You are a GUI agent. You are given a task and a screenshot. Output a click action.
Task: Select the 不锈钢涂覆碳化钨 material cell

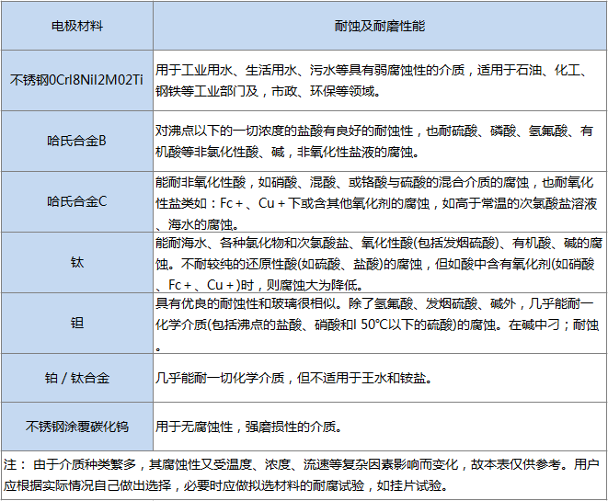click(76, 427)
